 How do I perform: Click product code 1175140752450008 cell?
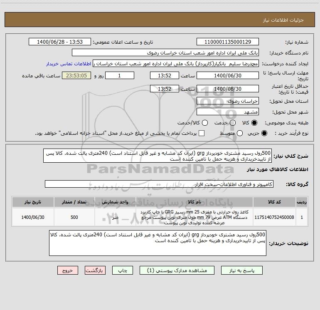click(274, 217)
